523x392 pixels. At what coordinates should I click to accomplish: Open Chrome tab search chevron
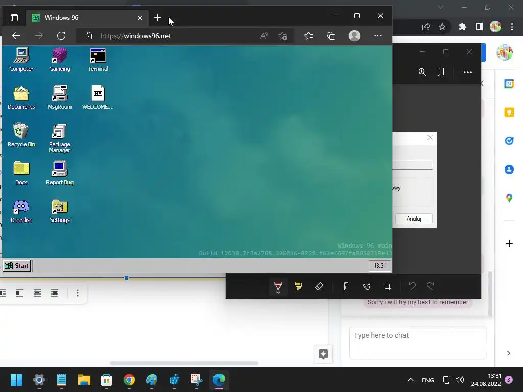(x=441, y=7)
